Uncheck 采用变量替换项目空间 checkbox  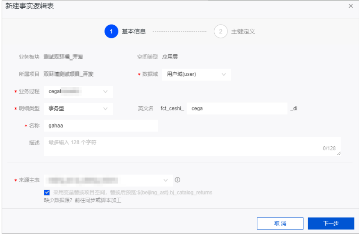pos(47,192)
